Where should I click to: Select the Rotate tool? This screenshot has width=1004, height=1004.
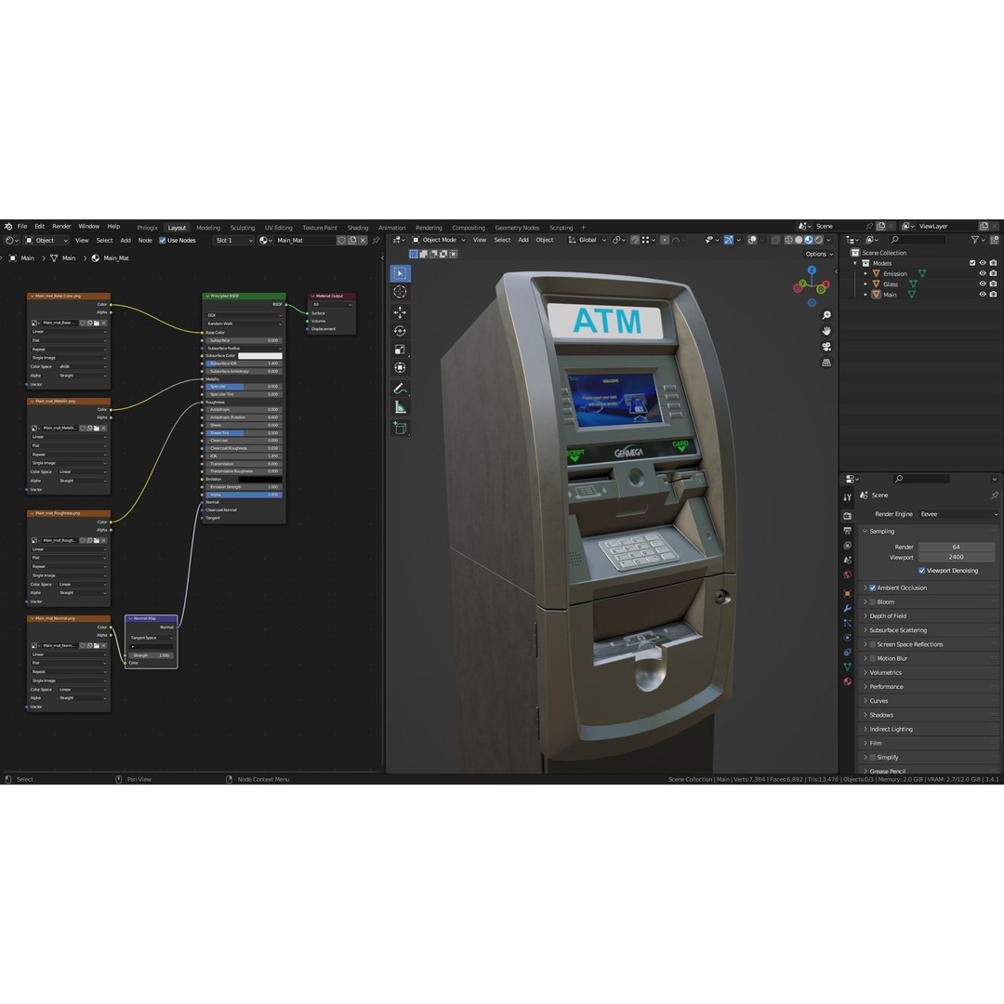coord(400,331)
